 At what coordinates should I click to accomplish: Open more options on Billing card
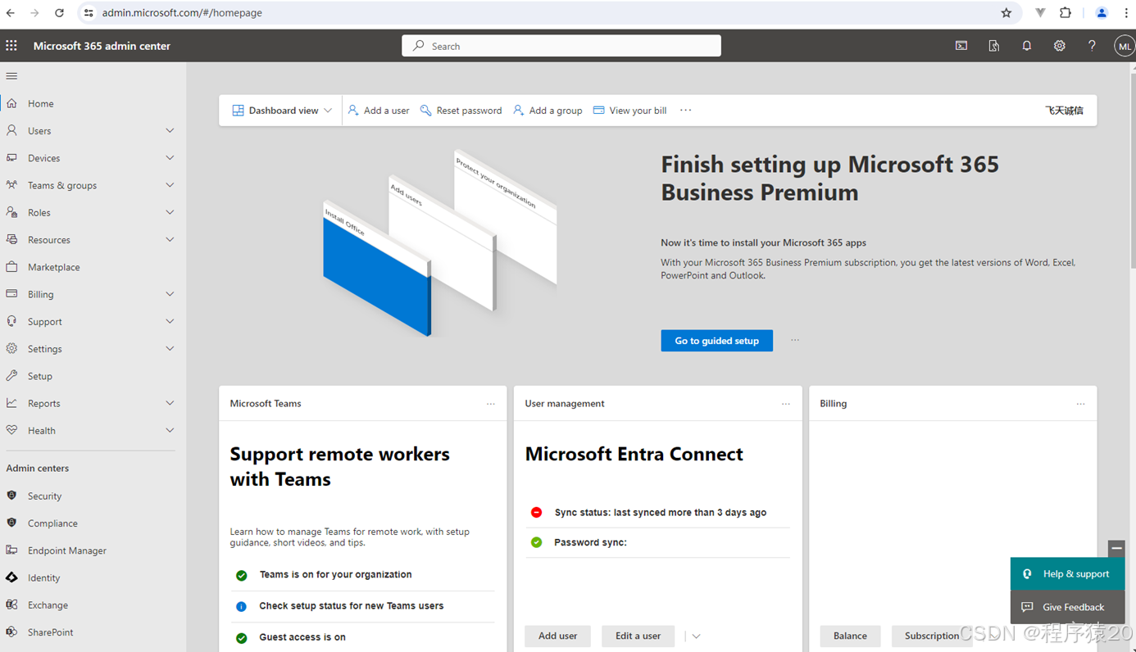click(x=1081, y=404)
